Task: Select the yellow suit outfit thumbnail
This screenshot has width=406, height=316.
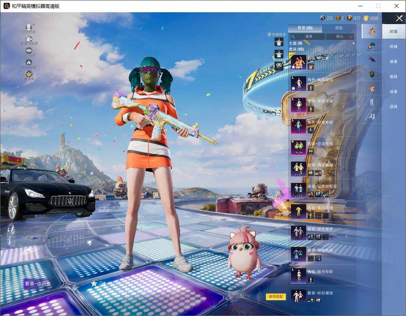Action: 298,212
